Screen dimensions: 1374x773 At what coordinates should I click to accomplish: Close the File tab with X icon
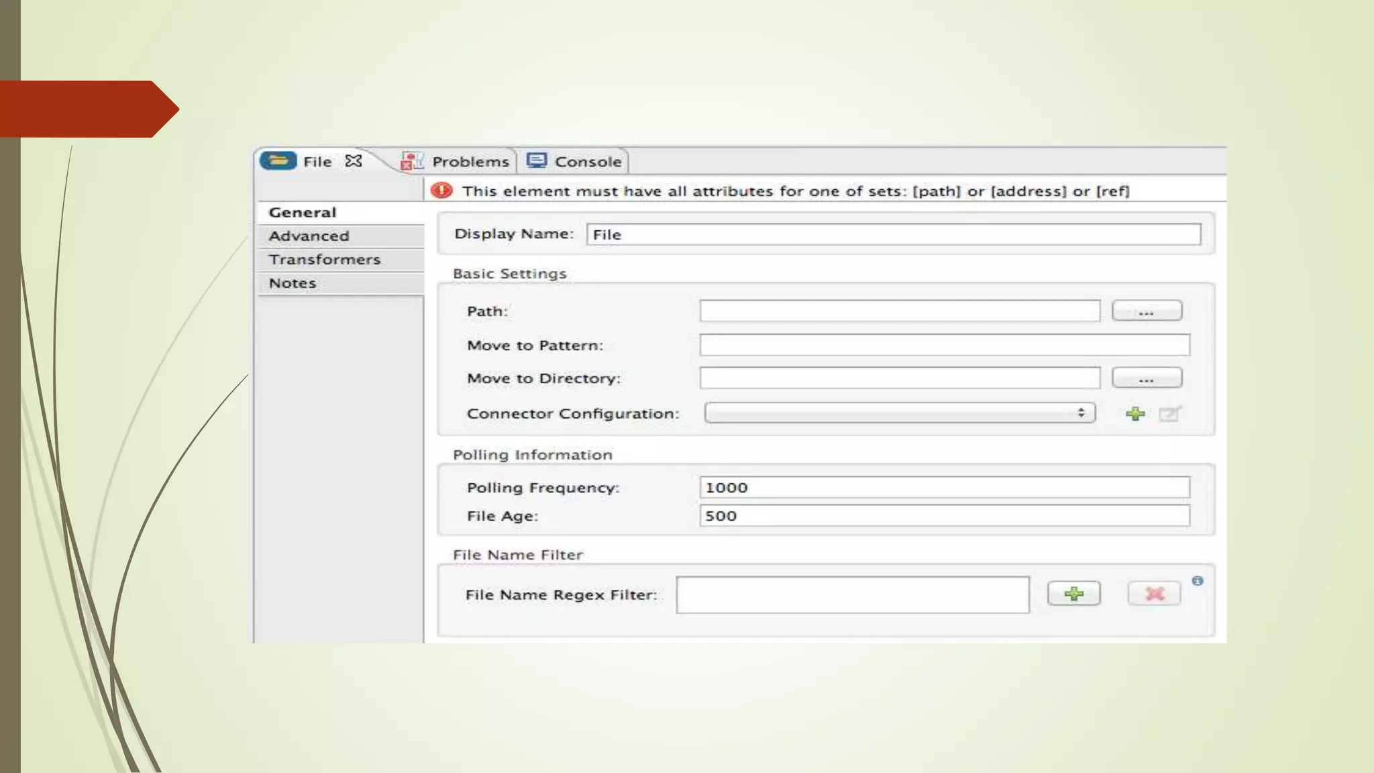(354, 161)
